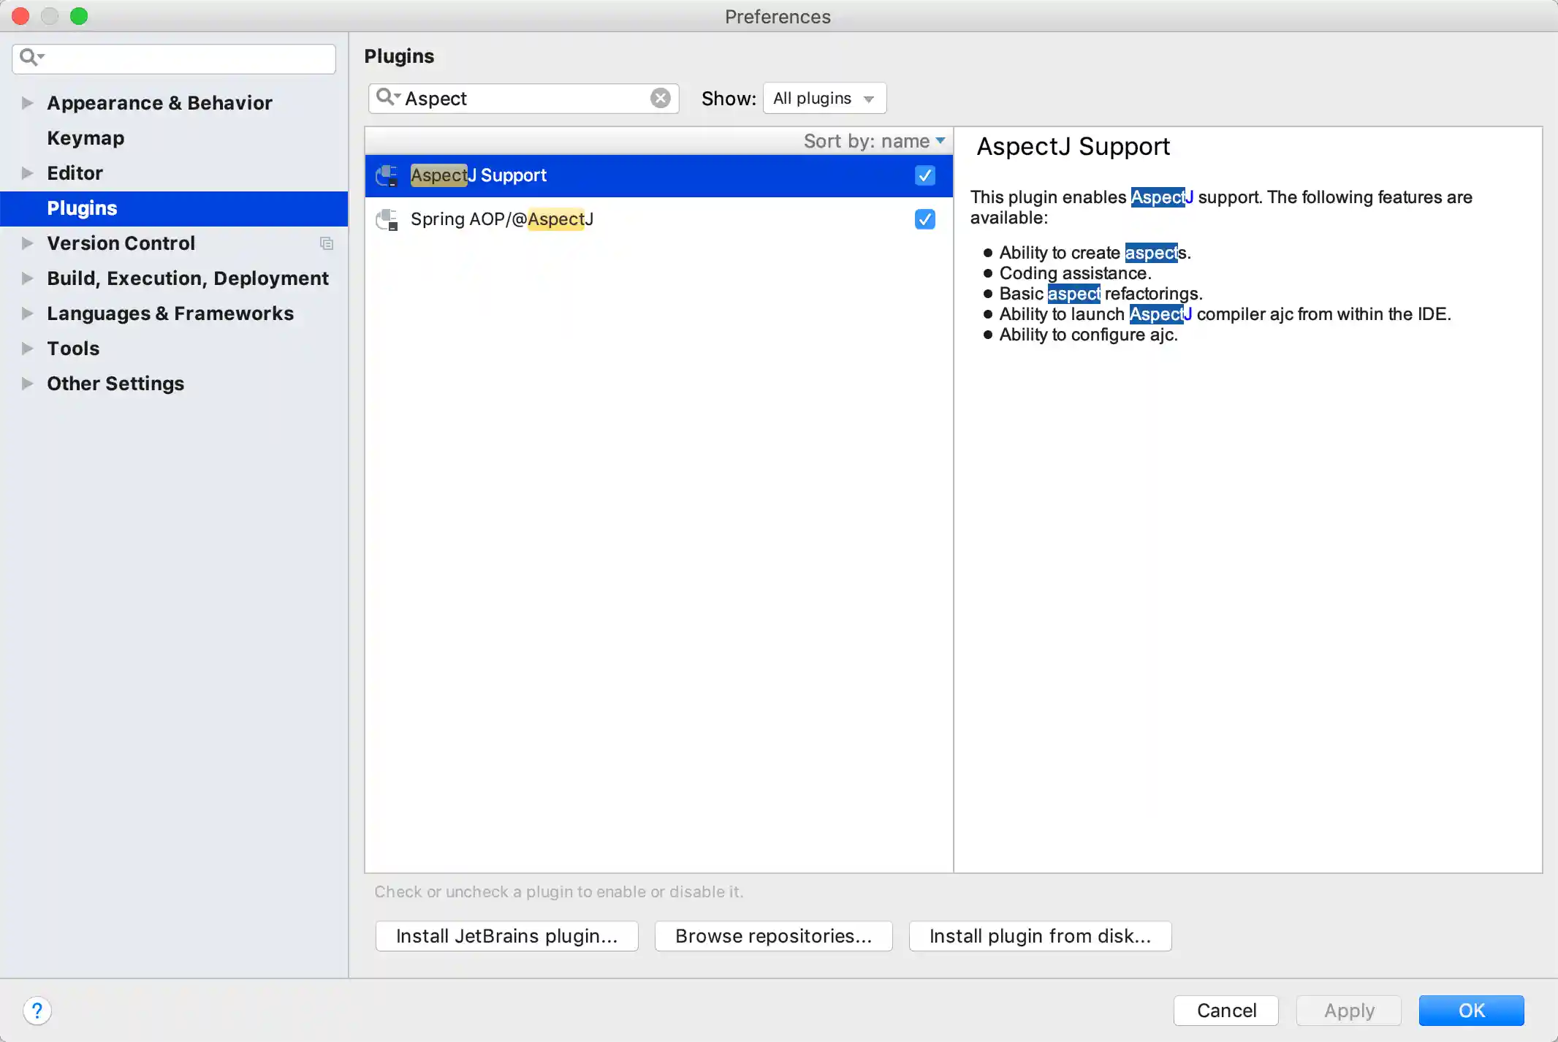The width and height of the screenshot is (1558, 1042).
Task: Expand the Languages & Frameworks section
Action: 26,313
